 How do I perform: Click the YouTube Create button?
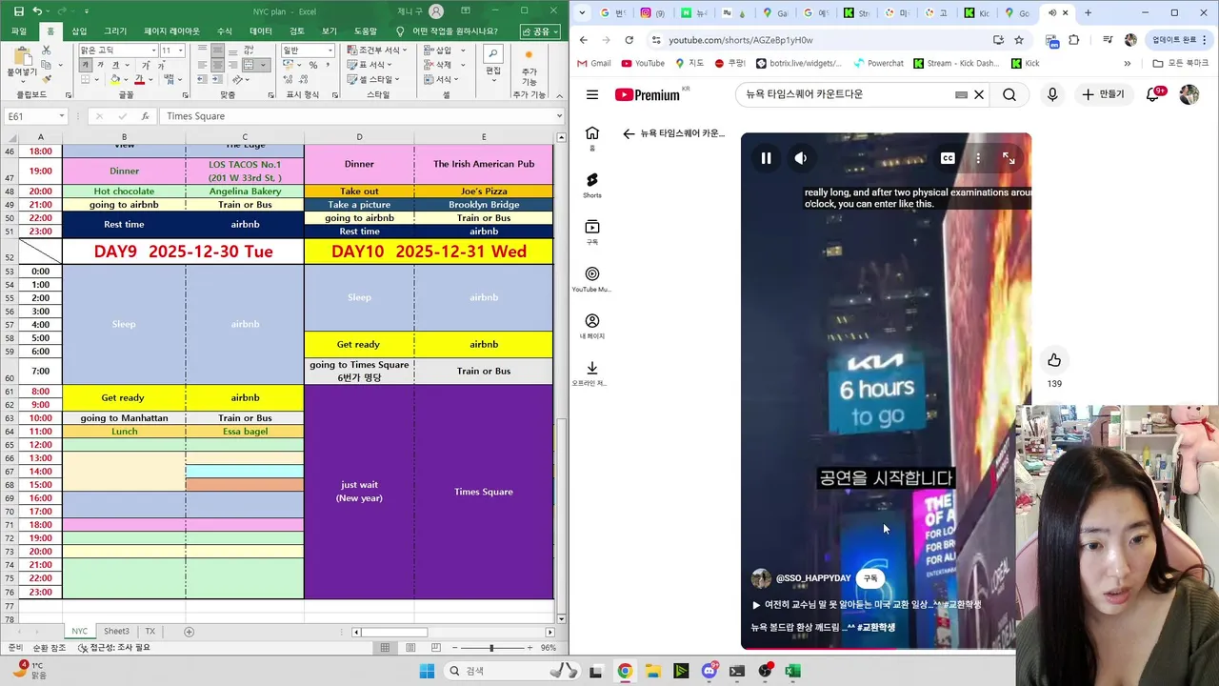(x=1103, y=94)
